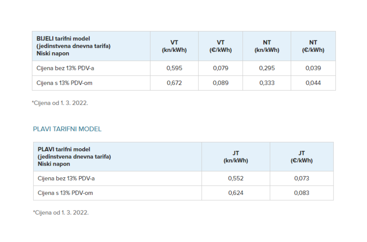Image resolution: width=367 pixels, height=242 pixels.
Task: Click the NT (€/kWh) column header
Action: (x=313, y=46)
